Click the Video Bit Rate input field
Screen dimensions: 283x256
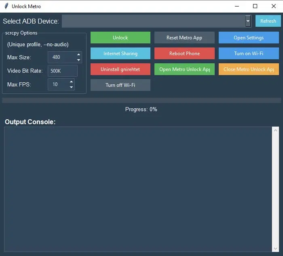(62, 71)
